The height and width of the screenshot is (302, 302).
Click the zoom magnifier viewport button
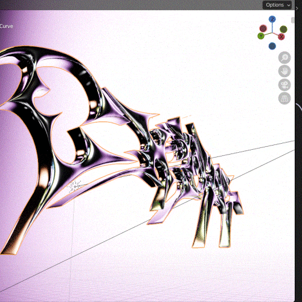[284, 57]
